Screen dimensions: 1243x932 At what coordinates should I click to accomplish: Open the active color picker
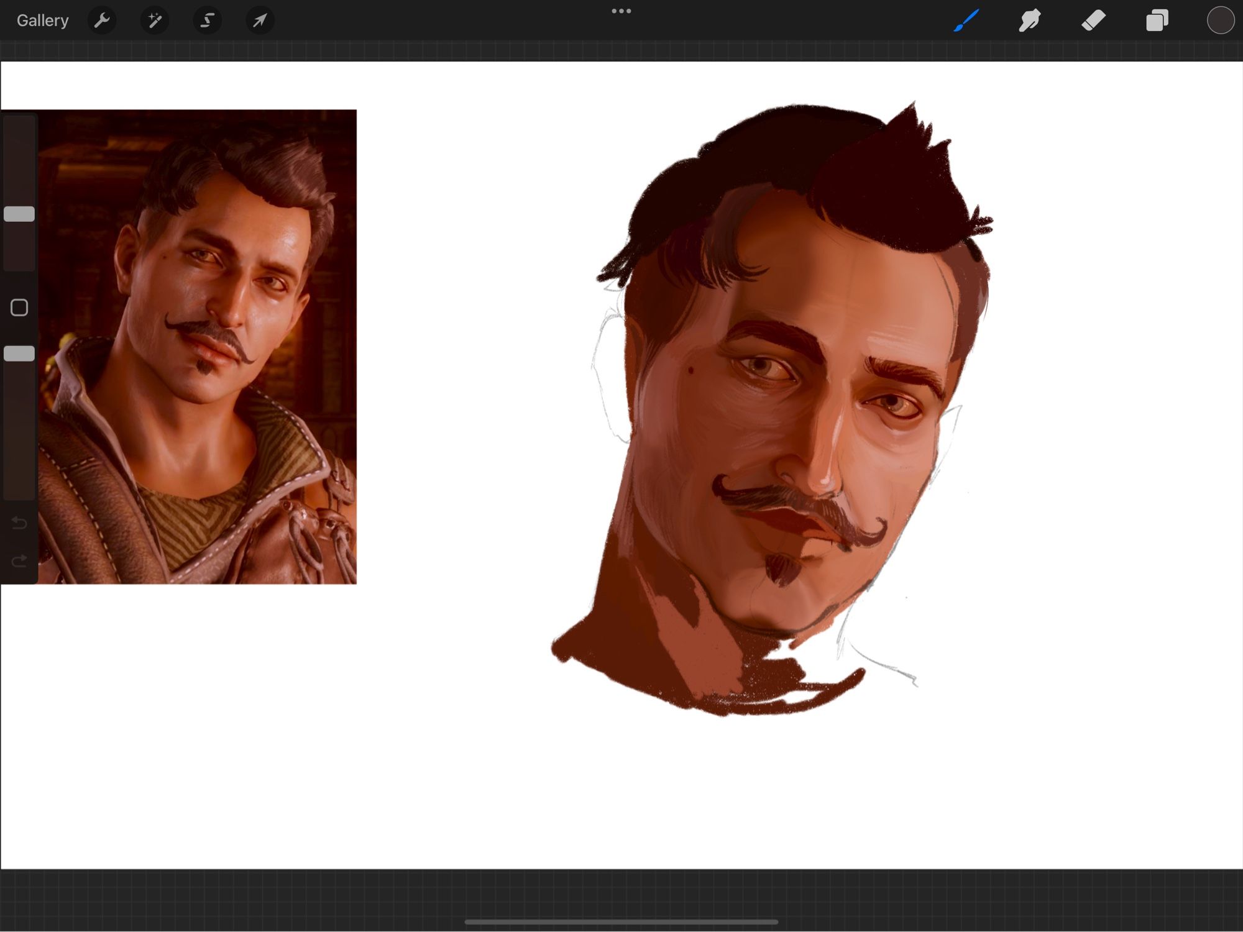(1221, 21)
